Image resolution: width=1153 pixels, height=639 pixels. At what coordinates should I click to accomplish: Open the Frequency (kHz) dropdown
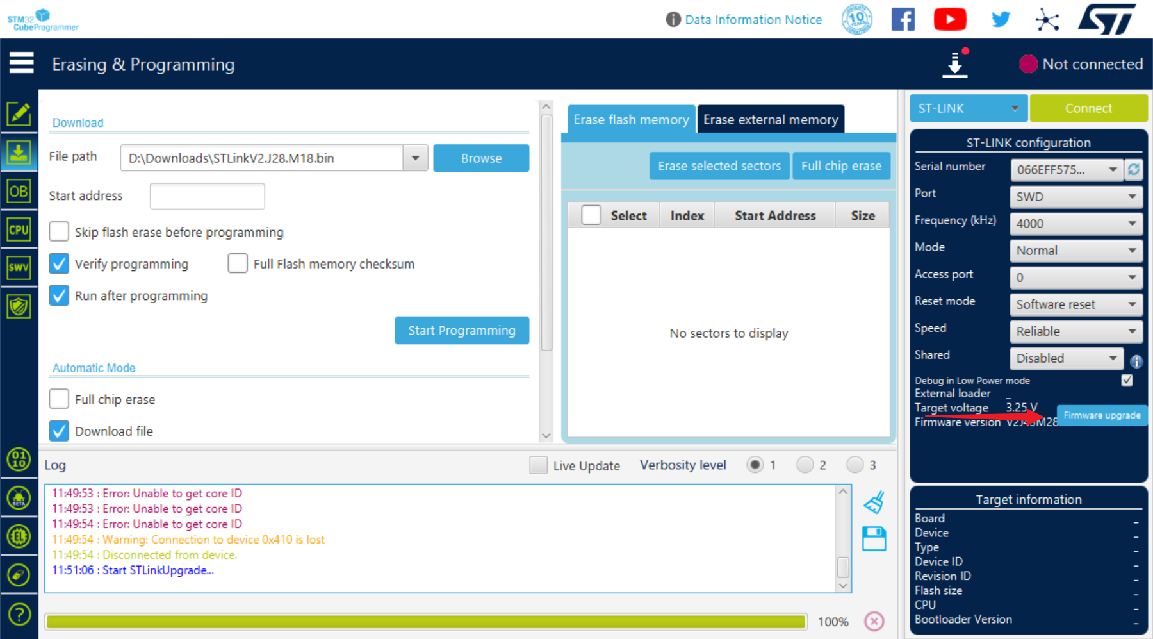[x=1076, y=223]
